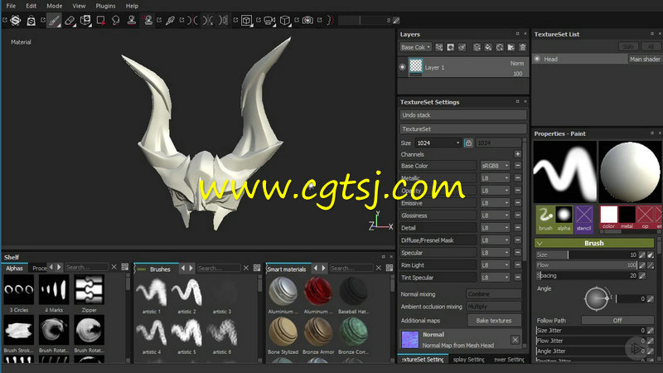This screenshot has width=663, height=373.
Task: Open the File menu
Action: 11,6
